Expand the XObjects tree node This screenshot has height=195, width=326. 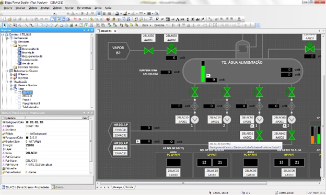tap(11, 74)
